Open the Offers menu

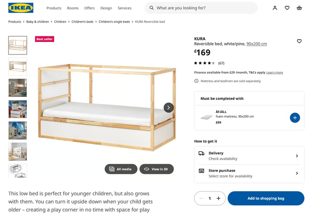point(89,8)
